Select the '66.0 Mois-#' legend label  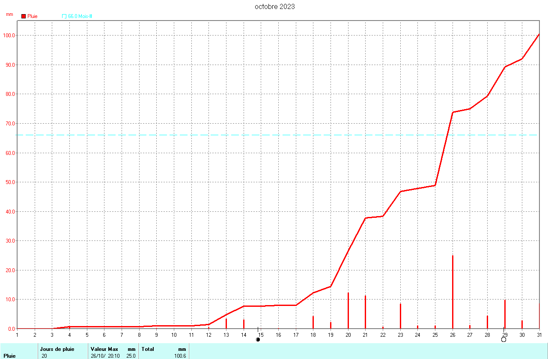pos(80,16)
